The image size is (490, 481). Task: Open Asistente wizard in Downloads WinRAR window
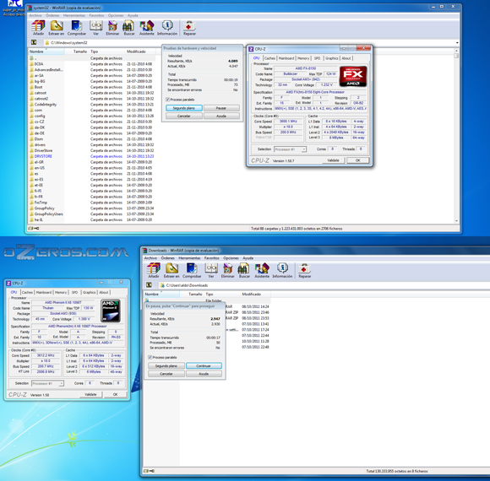262,270
